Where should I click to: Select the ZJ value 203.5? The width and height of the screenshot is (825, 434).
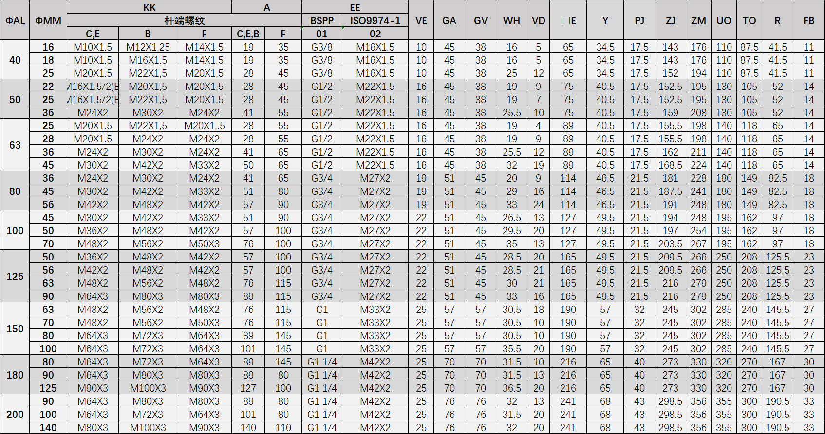tap(670, 244)
